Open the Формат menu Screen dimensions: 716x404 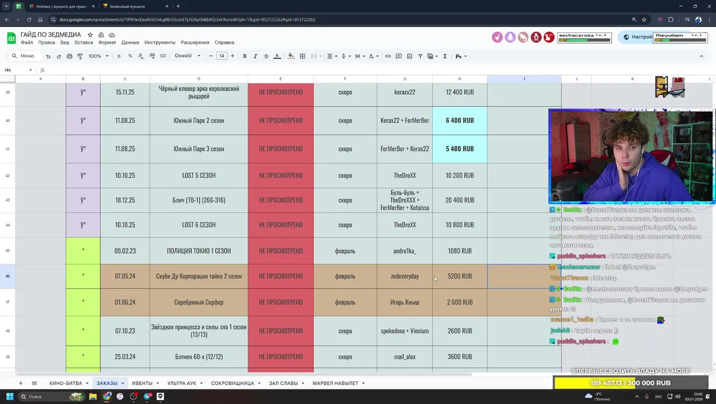(x=107, y=43)
